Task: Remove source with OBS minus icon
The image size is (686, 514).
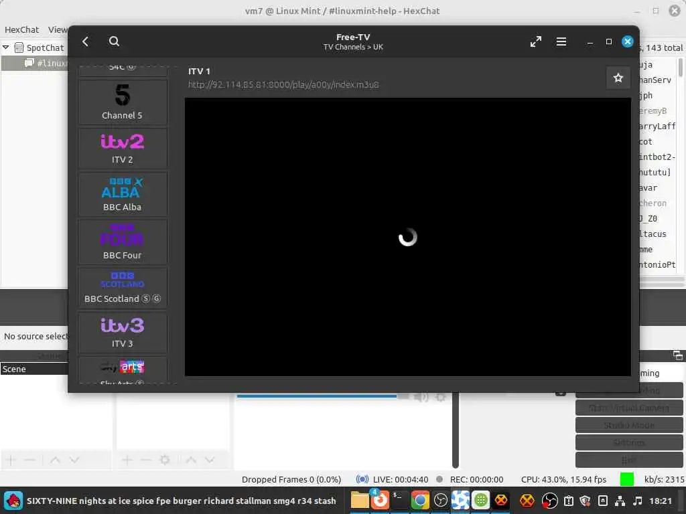Action: point(145,460)
